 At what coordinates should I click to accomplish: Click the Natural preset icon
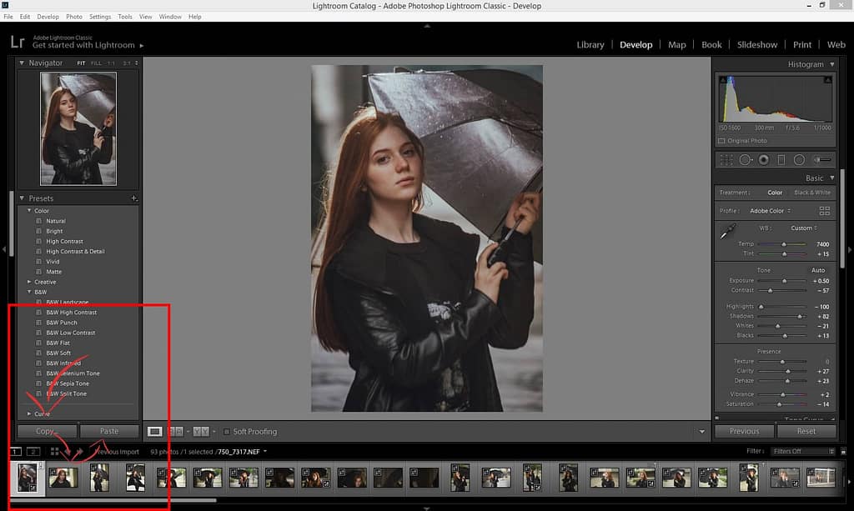tap(38, 221)
